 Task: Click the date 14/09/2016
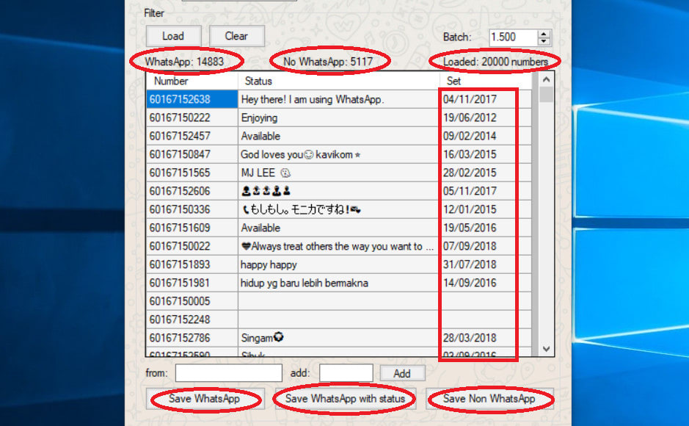tap(470, 283)
